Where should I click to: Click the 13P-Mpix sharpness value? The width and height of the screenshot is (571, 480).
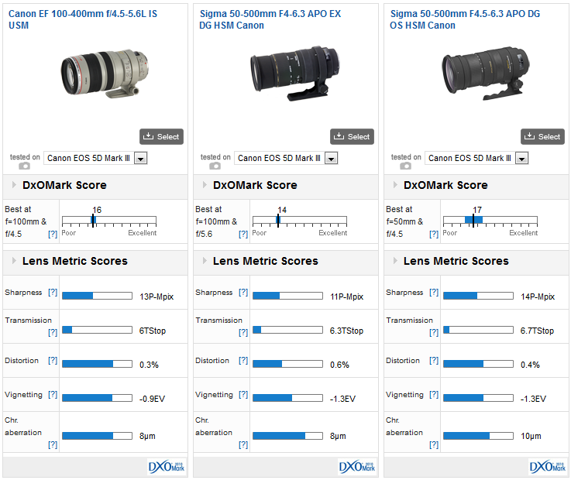coord(157,297)
